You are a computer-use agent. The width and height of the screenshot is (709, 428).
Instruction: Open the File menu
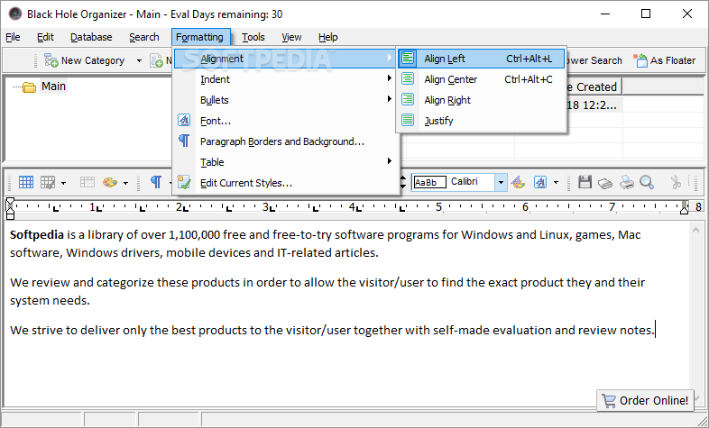[x=13, y=37]
